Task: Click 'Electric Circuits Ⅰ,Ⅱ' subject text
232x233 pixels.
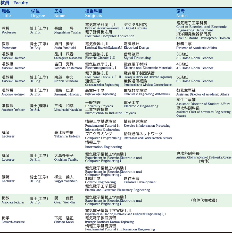Action: [x=100, y=58]
